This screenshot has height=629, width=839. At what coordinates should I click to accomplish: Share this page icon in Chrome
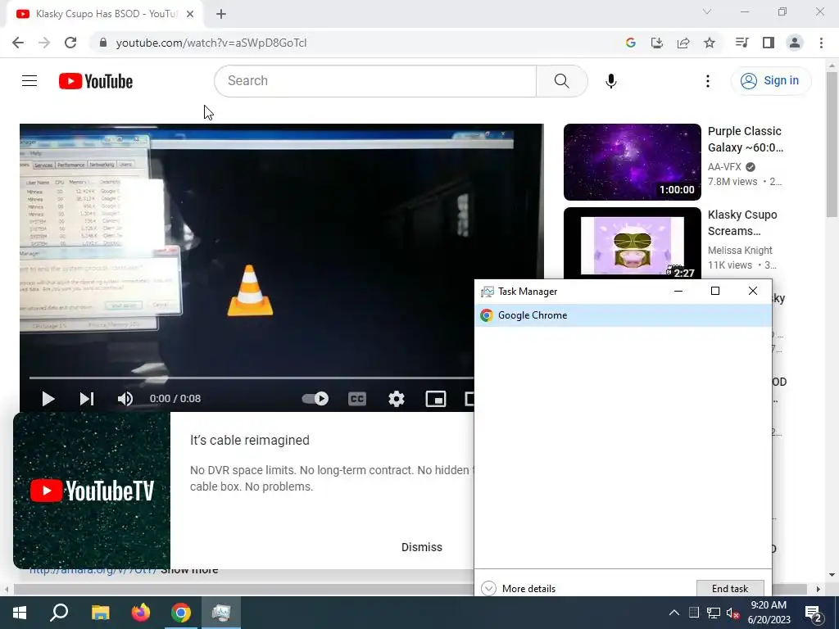point(683,43)
